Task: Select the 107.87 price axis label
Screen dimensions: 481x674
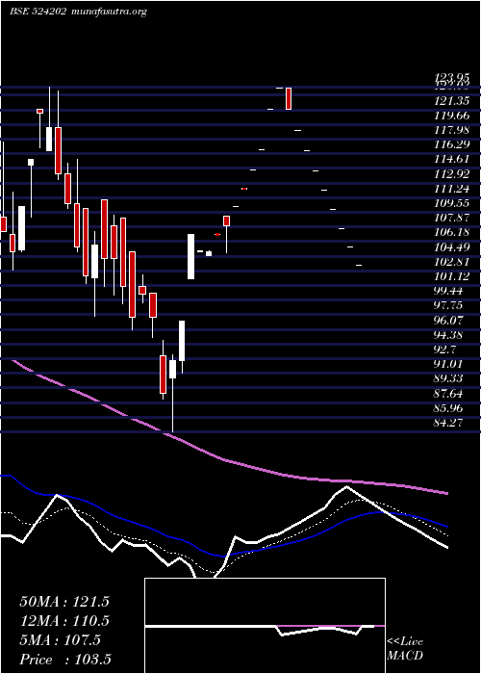Action: pos(452,218)
